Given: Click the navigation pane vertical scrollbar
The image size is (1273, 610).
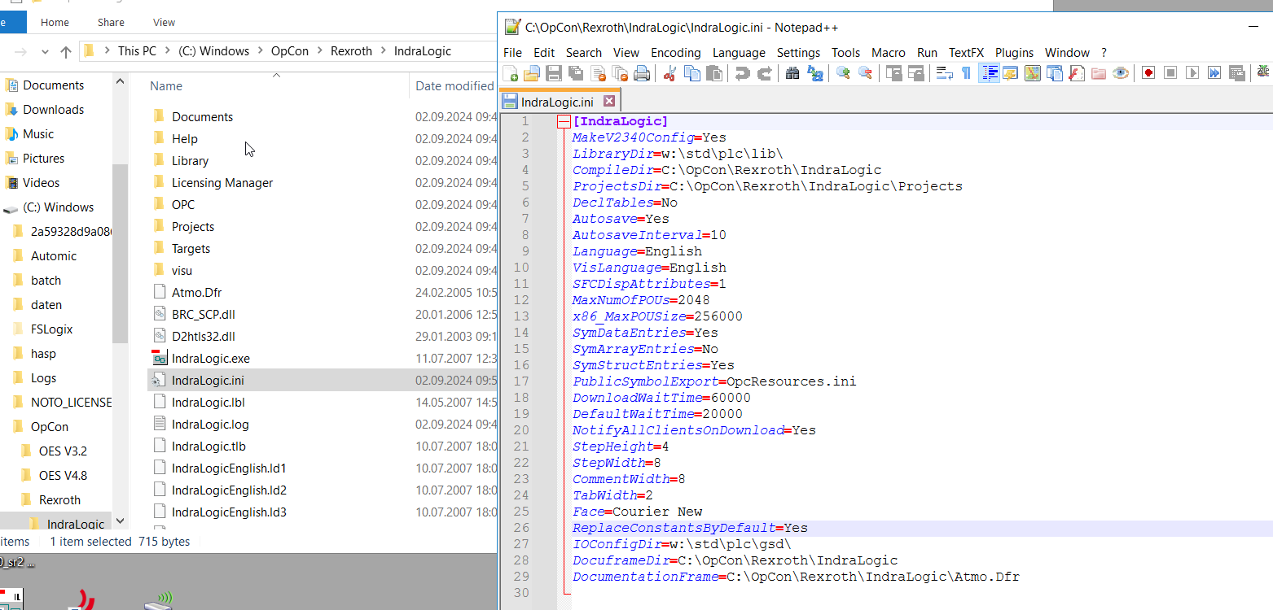Looking at the screenshot, I should pyautogui.click(x=120, y=252).
